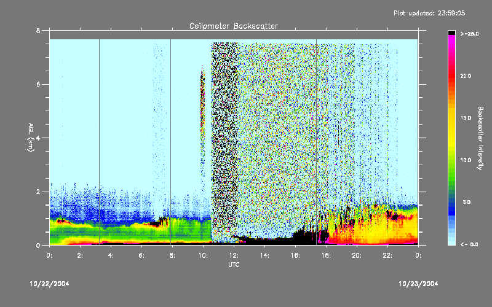The height and width of the screenshot is (307, 492).
Task: Pick the black swatch atop the colorbar
Action: coord(451,33)
